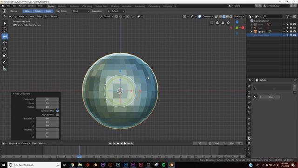Toggle Scale gizmo button
298x168 pixels.
[48, 11]
